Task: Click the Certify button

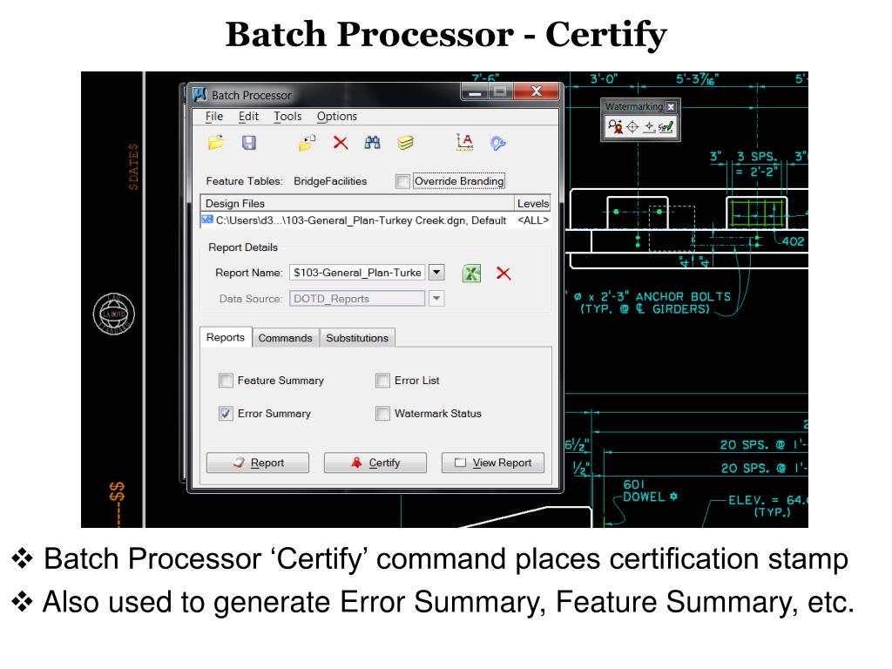Action: pyautogui.click(x=375, y=463)
